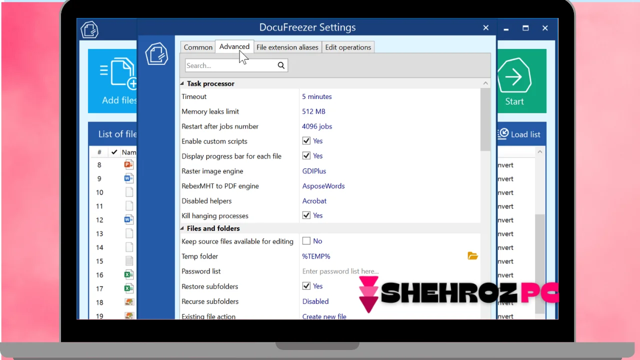Click the DocuFreezer logo in settings sidebar
Screen dimensions: 640x360
point(156,54)
